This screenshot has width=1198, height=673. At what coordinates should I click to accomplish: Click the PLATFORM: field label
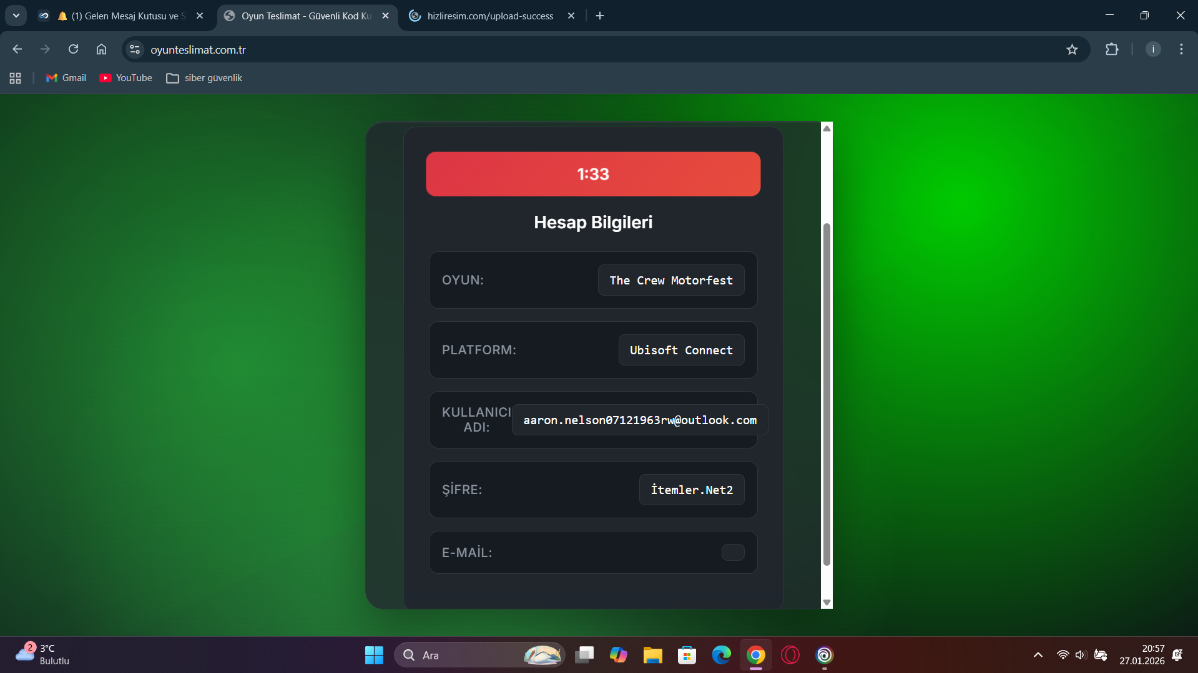click(479, 350)
